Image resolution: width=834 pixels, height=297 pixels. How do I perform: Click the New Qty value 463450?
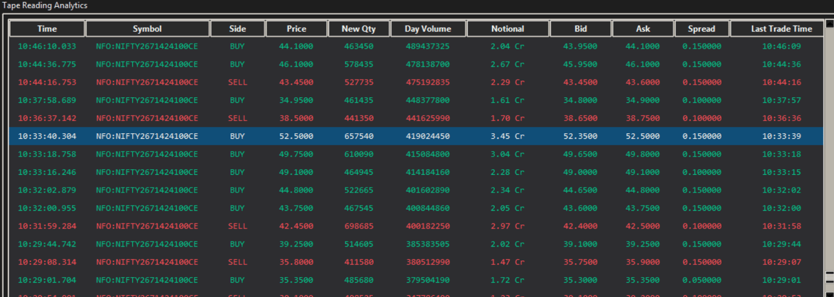tap(359, 47)
